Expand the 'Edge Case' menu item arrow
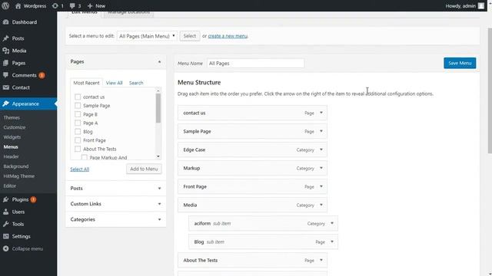Screen dimensions: 492x276 coord(321,149)
